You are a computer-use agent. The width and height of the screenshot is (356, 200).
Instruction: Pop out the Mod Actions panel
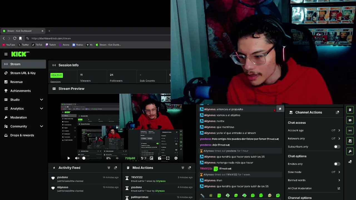(x=189, y=168)
